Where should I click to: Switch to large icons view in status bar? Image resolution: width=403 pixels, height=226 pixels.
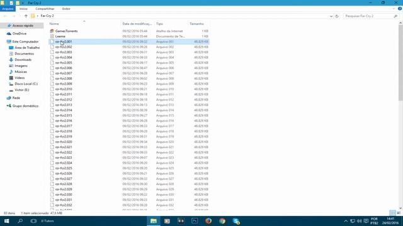coord(399,213)
